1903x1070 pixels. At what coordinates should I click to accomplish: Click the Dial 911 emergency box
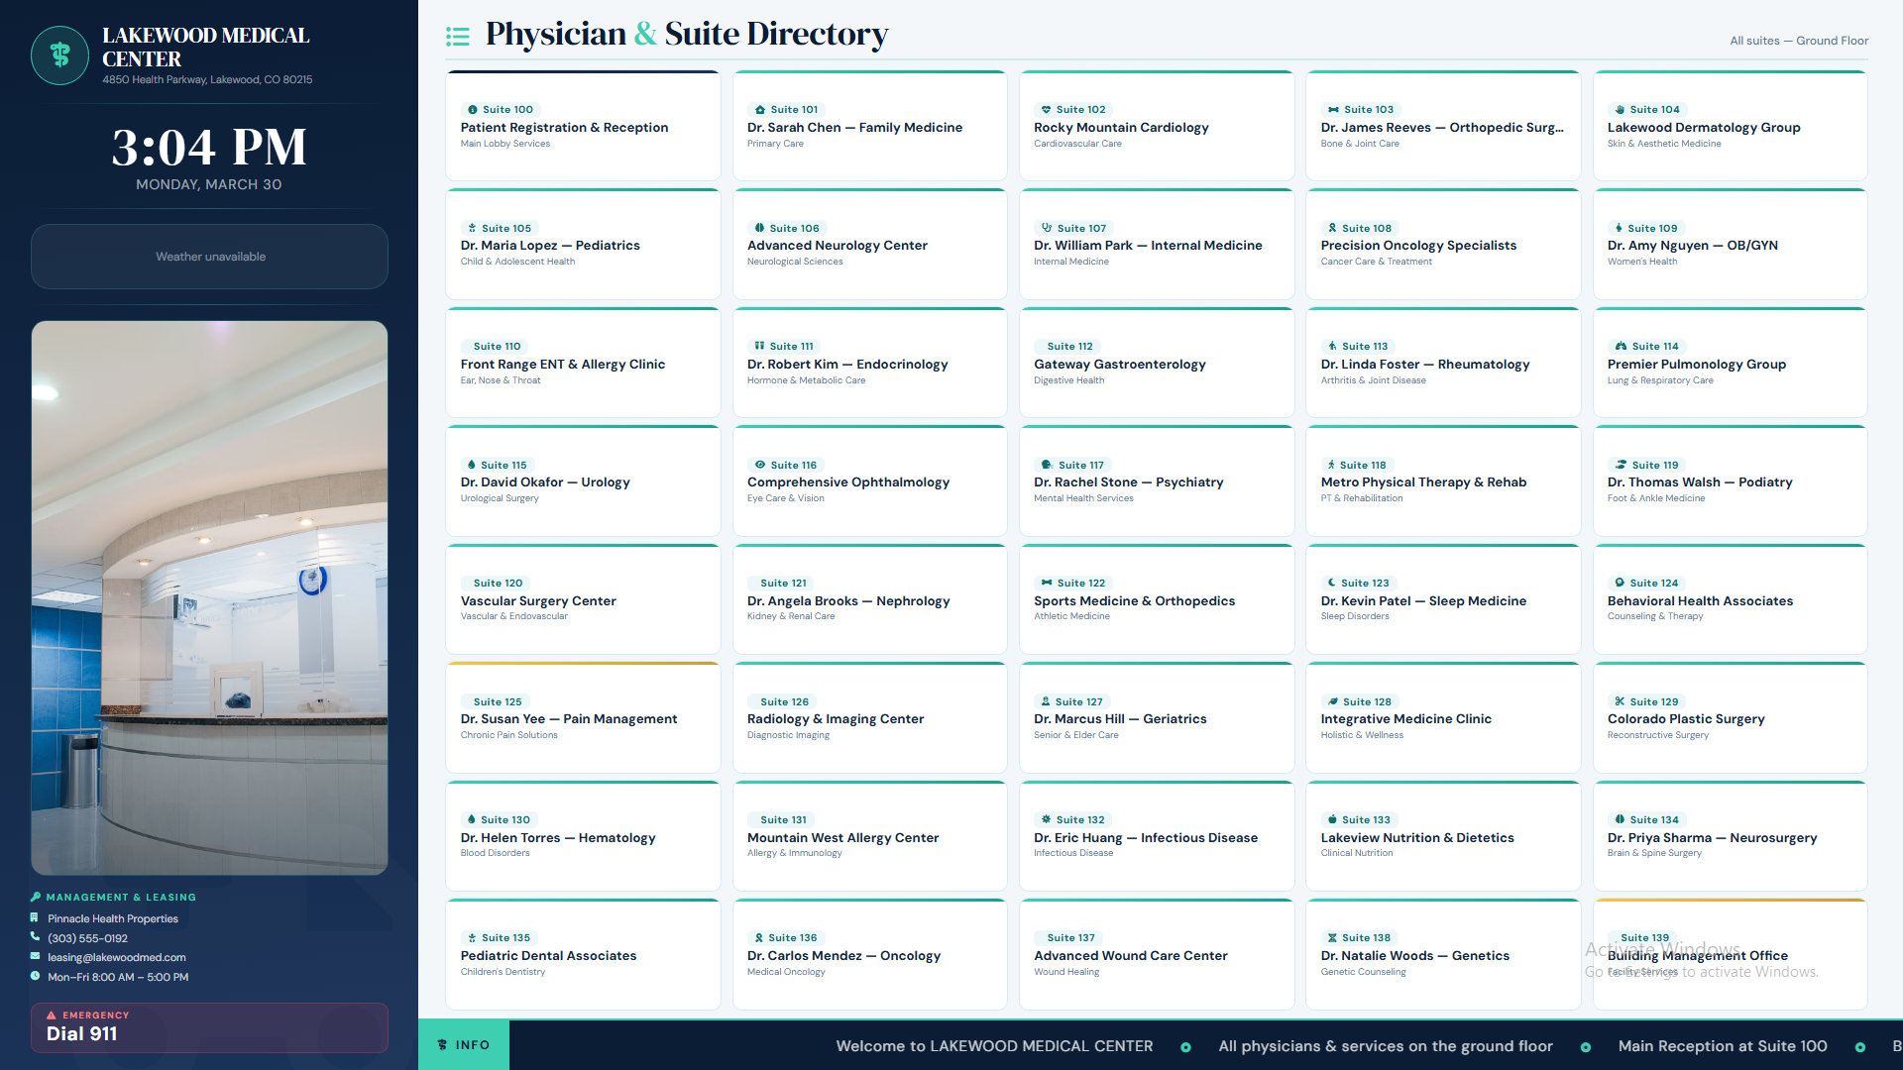click(x=209, y=1027)
